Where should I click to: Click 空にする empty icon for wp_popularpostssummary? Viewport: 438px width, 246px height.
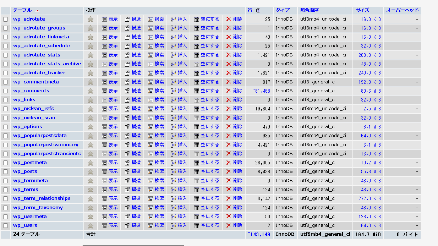tap(197, 145)
